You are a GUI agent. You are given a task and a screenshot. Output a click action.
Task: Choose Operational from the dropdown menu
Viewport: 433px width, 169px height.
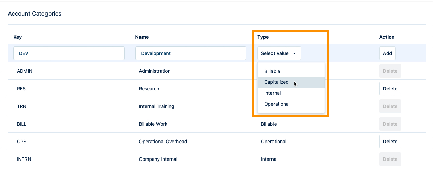point(277,104)
